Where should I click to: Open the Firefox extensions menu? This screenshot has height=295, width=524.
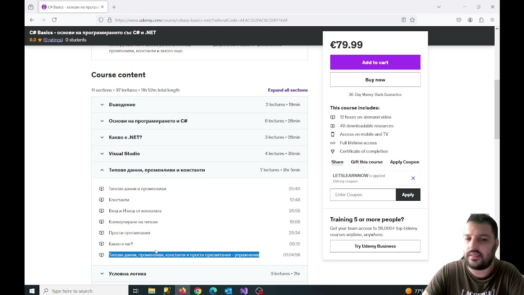pyautogui.click(x=481, y=20)
